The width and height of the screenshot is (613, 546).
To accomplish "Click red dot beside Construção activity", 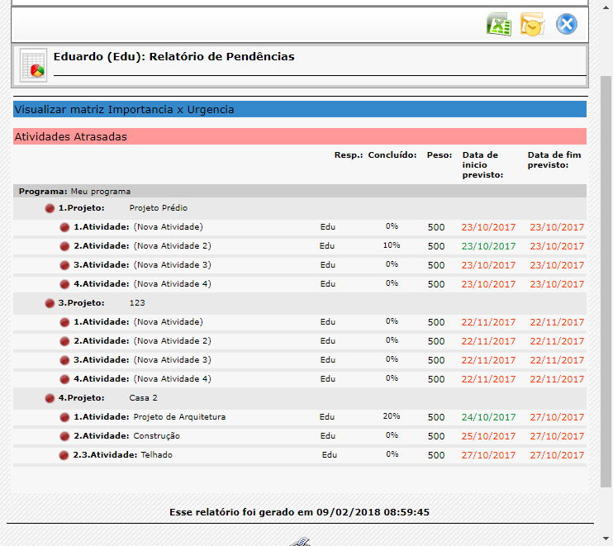I will click(64, 436).
